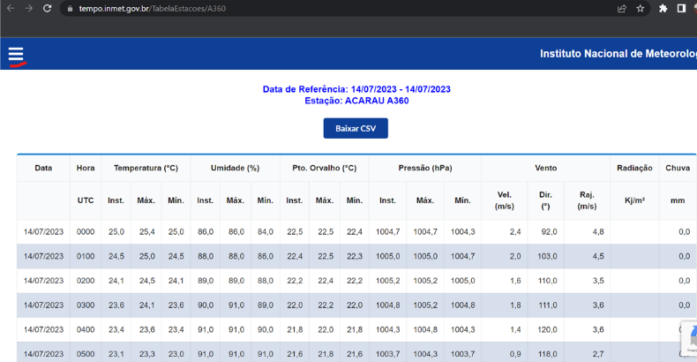The width and height of the screenshot is (697, 362).
Task: Click the Instituto Nacional de Meteorologia title
Action: point(618,55)
